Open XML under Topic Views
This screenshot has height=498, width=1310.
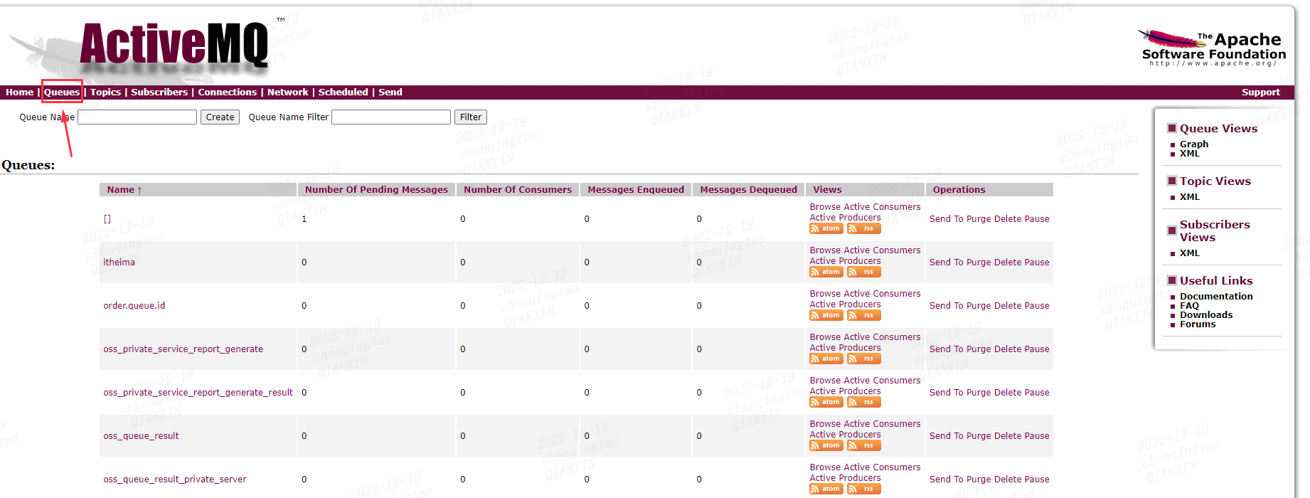click(1189, 197)
